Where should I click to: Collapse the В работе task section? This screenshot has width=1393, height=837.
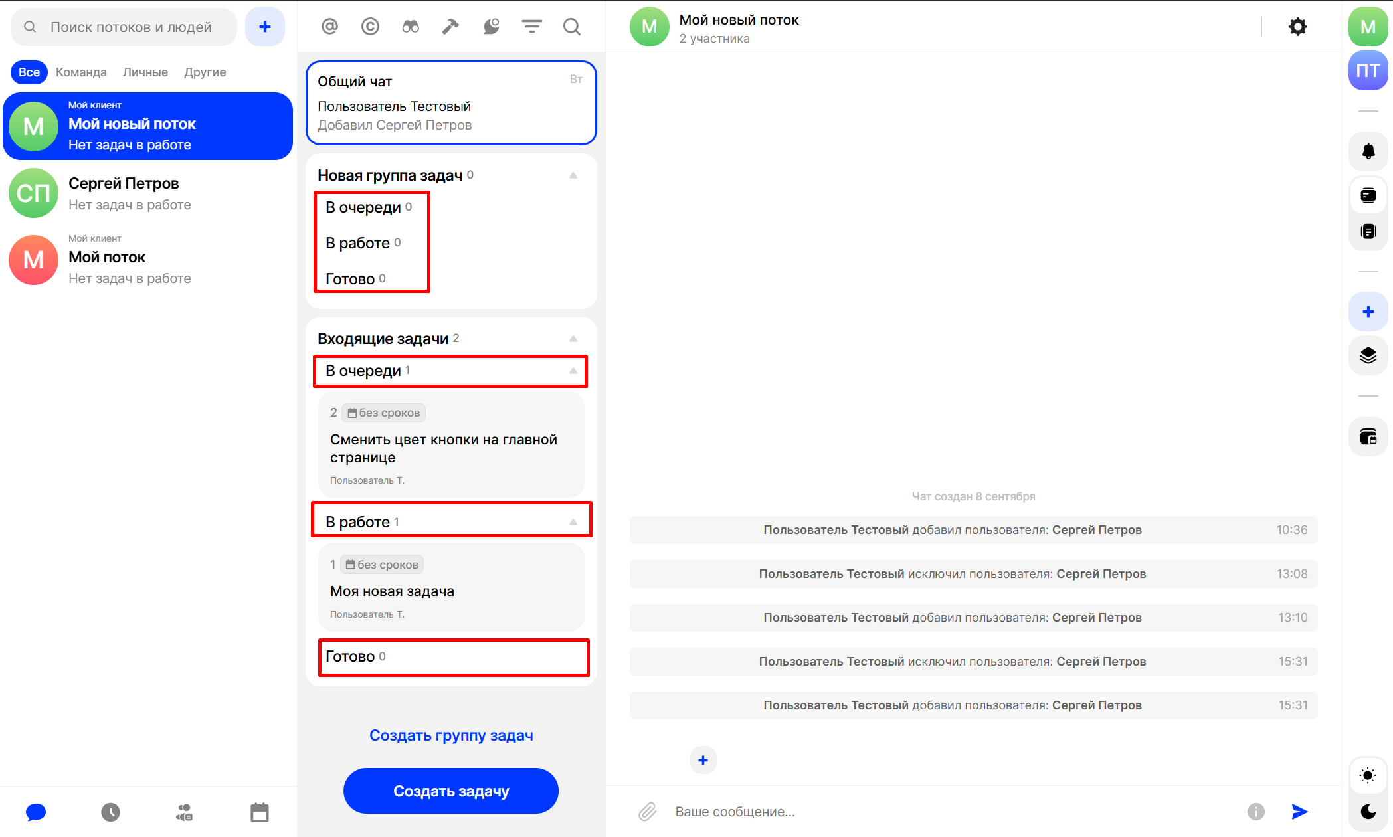click(573, 522)
